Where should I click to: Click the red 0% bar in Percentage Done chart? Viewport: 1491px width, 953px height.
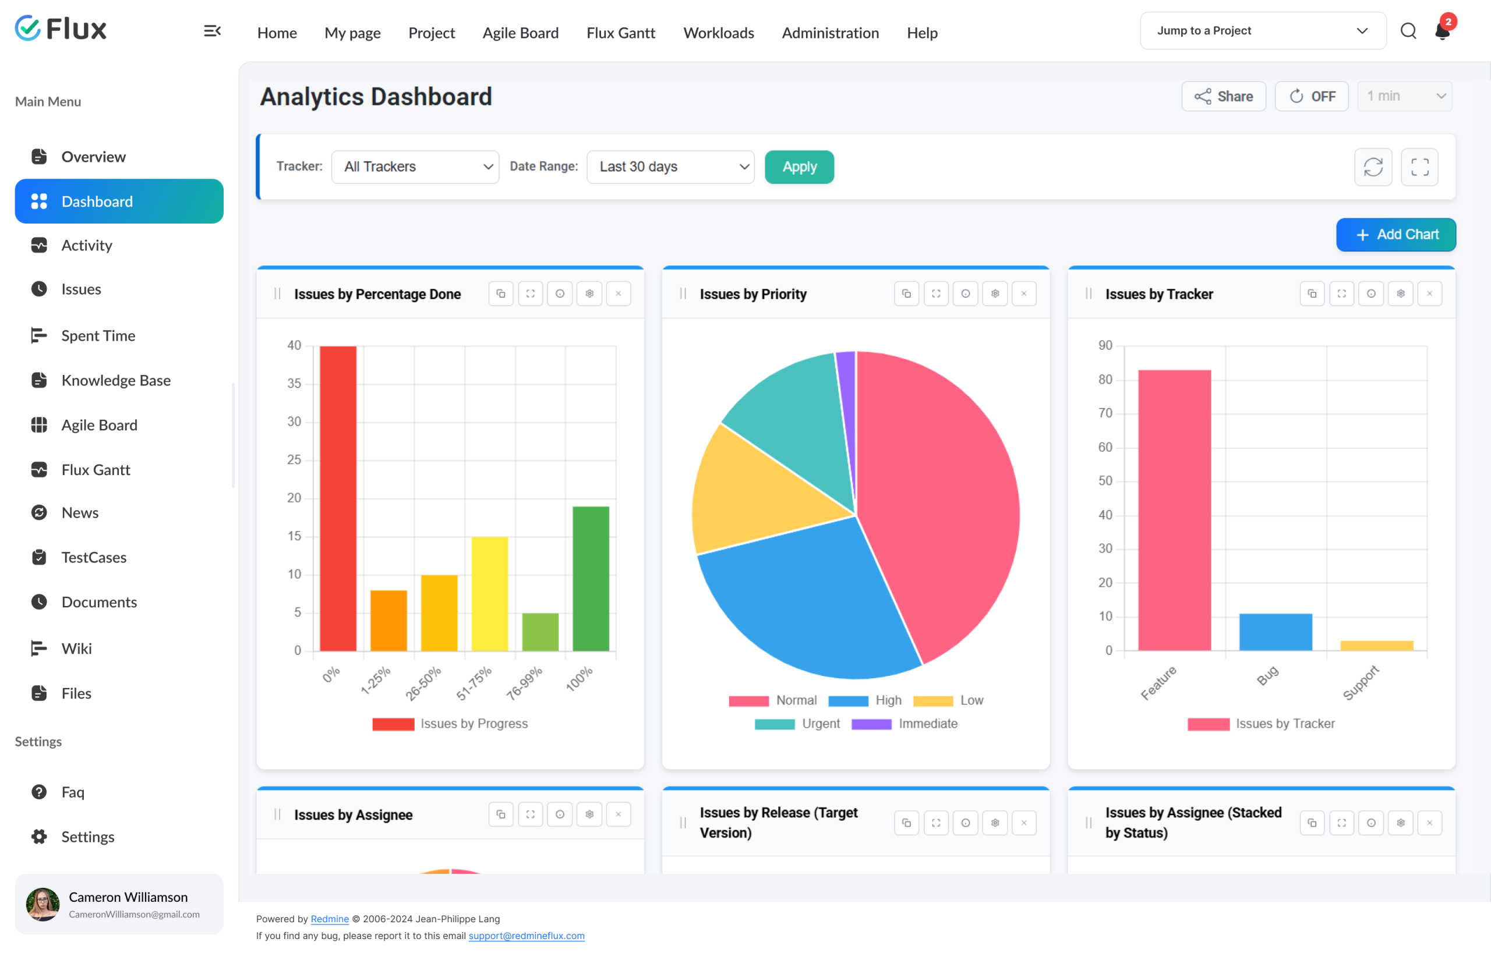coord(338,498)
